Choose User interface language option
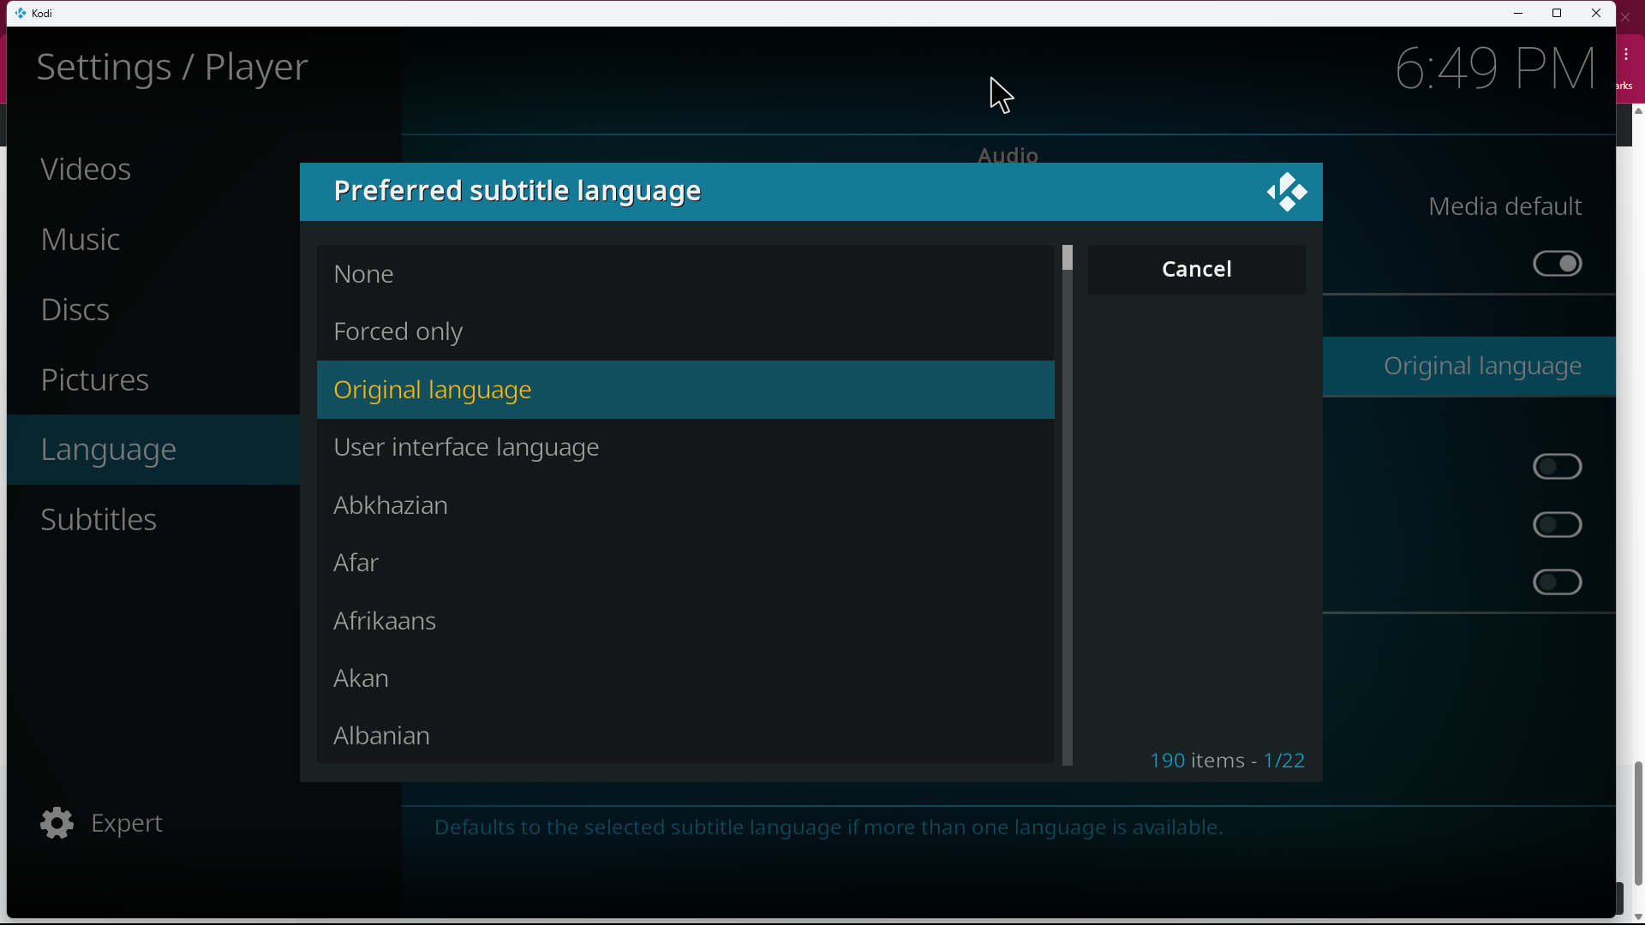The image size is (1645, 925). (x=685, y=447)
